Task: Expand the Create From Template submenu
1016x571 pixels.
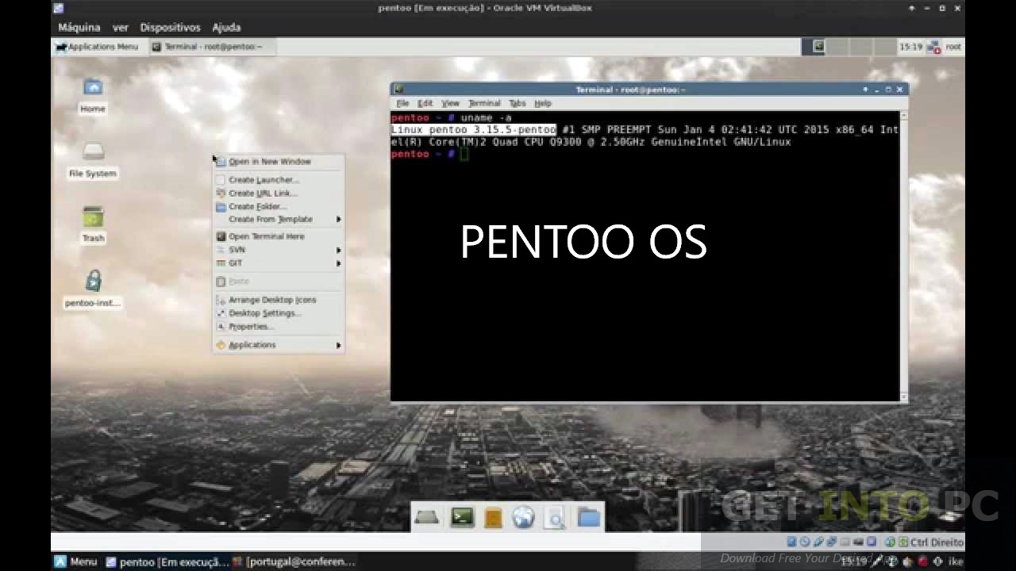Action: (x=279, y=220)
